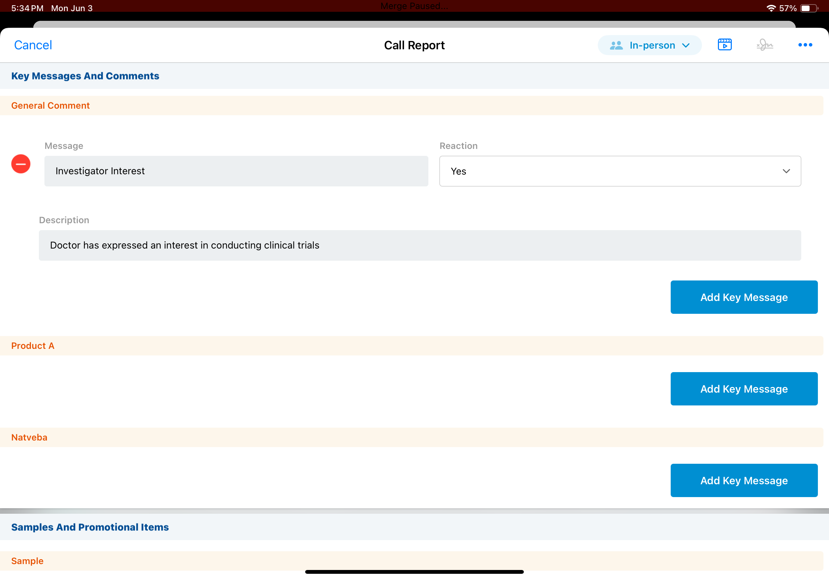
Task: Tap the Product A section heading
Action: pos(33,346)
